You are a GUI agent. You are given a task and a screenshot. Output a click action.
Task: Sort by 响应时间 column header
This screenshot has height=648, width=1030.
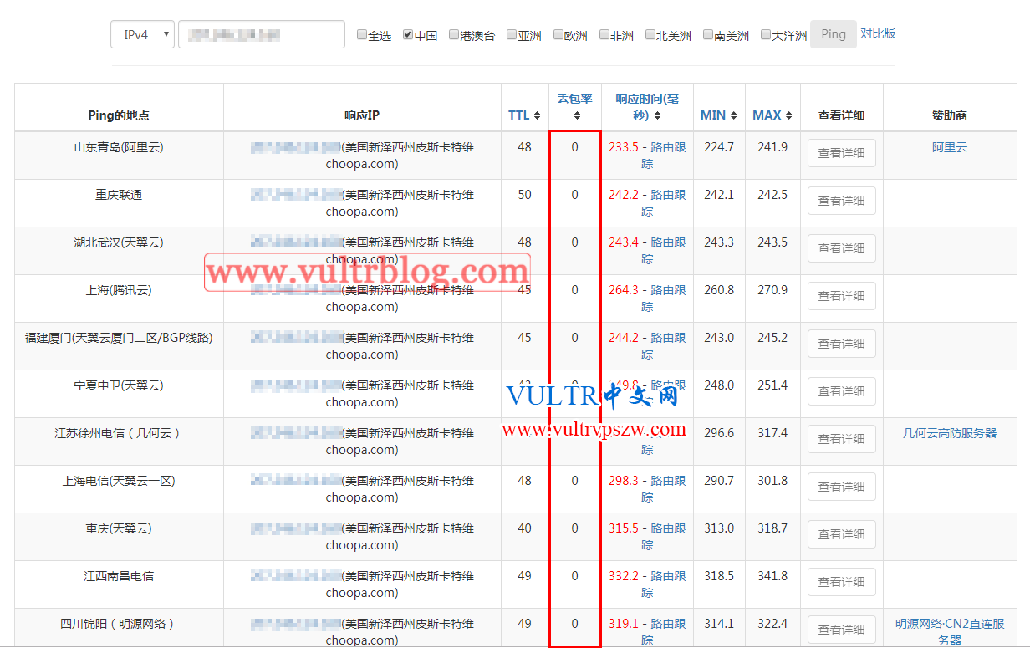click(647, 107)
